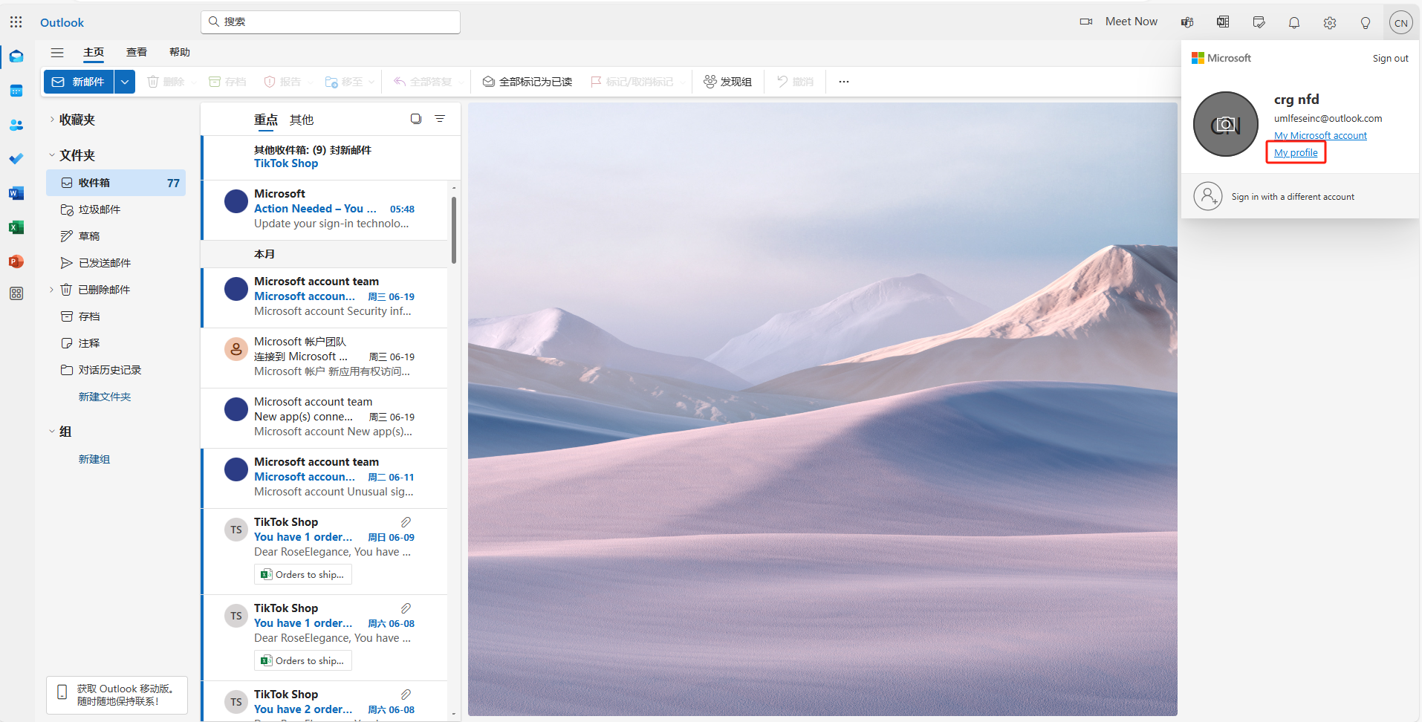This screenshot has width=1422, height=722.
Task: Open To Do checkmark app icon
Action: point(16,159)
